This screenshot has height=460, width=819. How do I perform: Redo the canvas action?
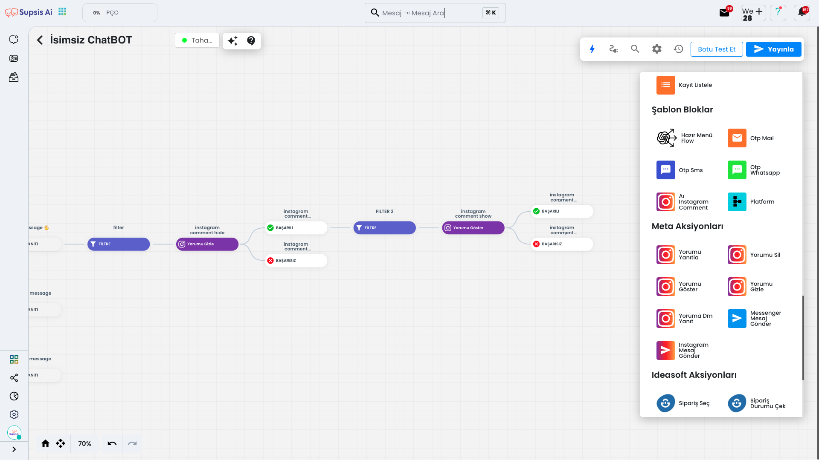coord(132,443)
